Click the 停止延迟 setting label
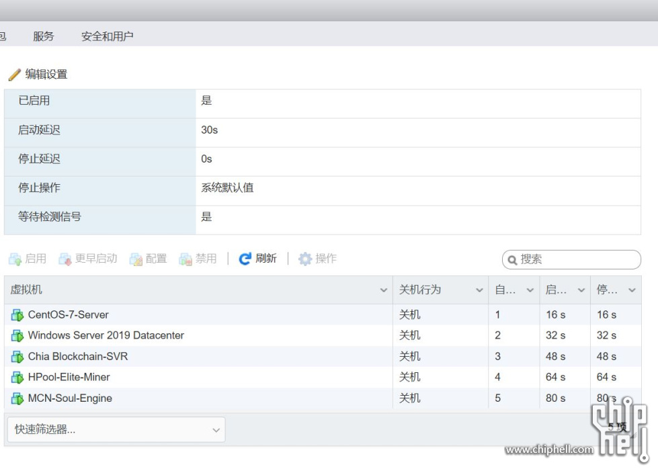Screen dimensions: 658x473 pos(39,159)
